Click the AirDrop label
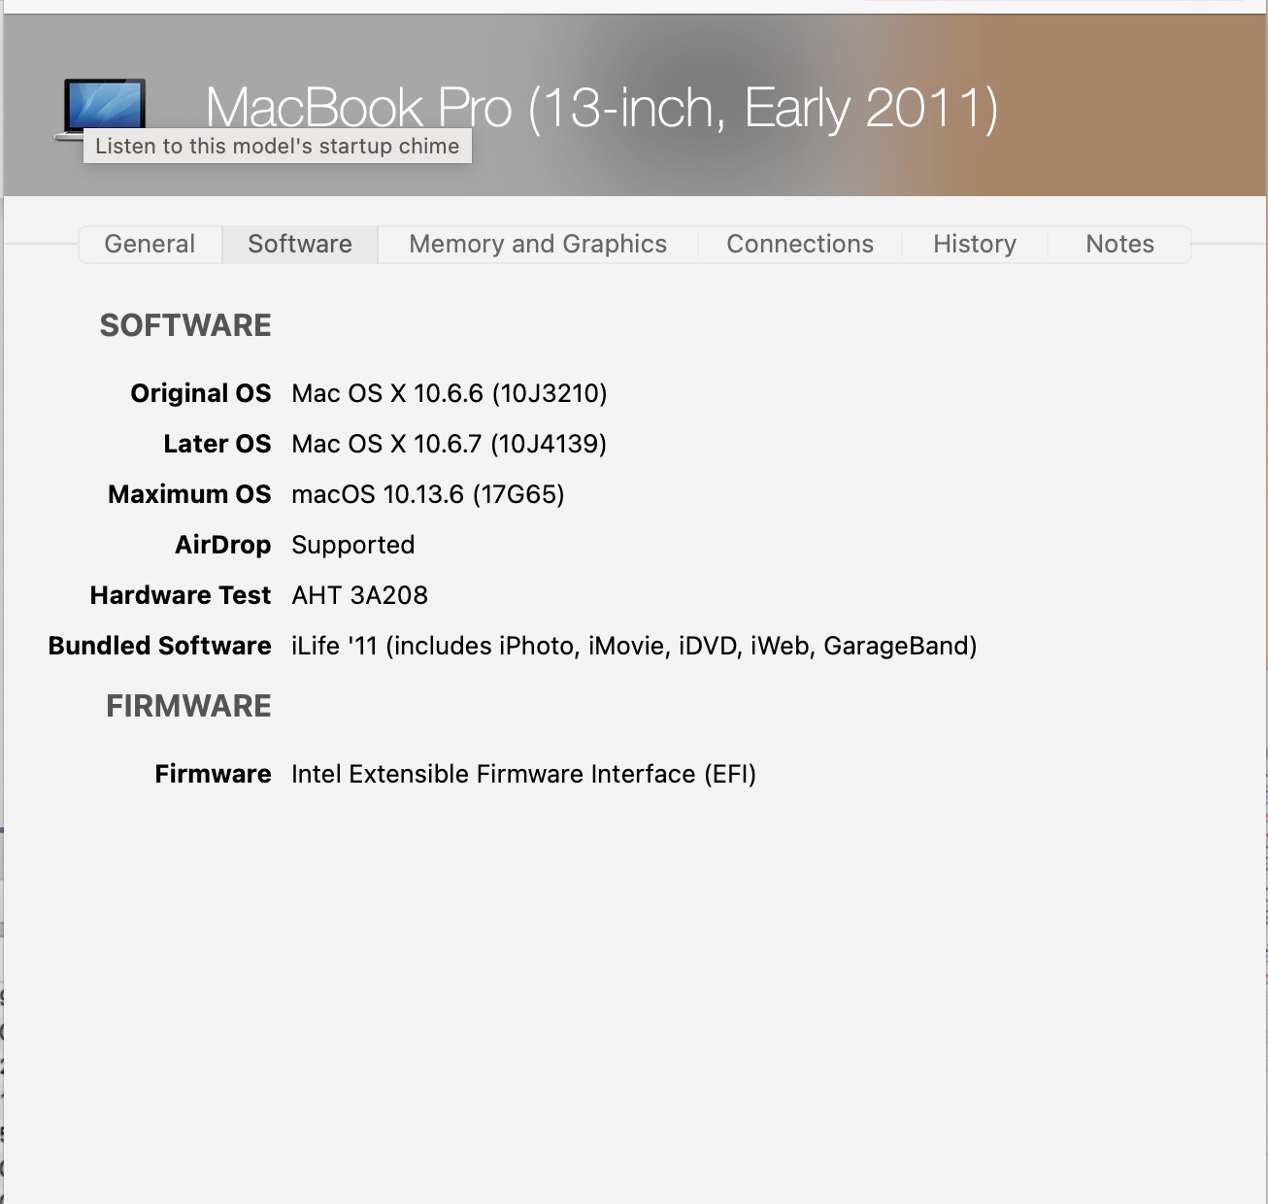The height and width of the screenshot is (1204, 1268). click(x=223, y=545)
